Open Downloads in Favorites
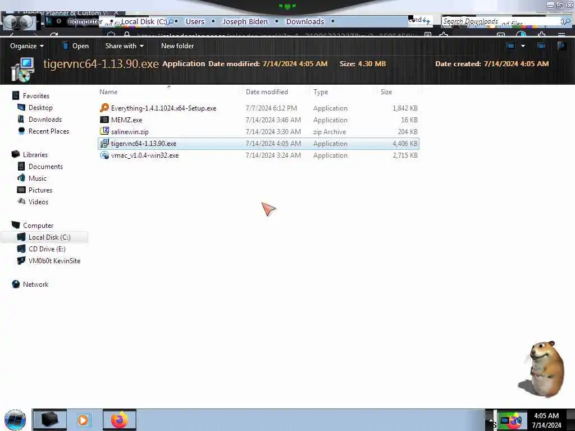 (x=45, y=119)
